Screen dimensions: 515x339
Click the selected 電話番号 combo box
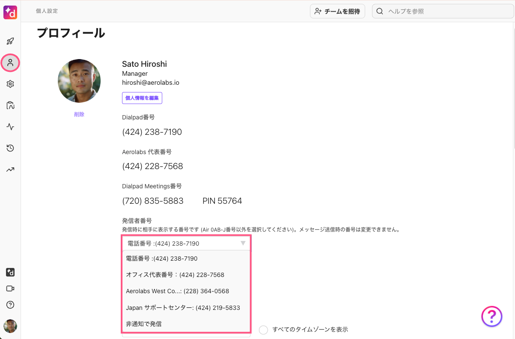(186, 244)
